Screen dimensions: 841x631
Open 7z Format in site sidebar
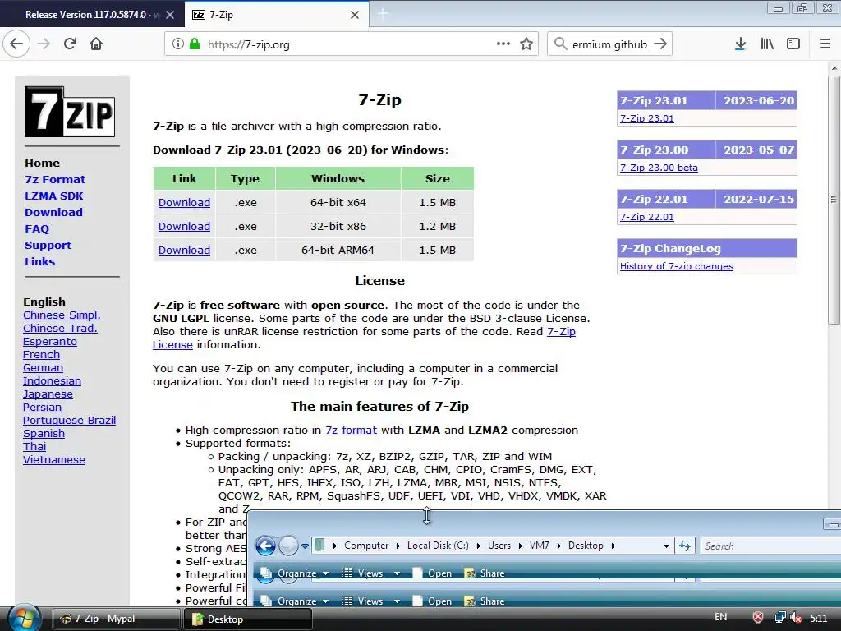click(x=55, y=180)
